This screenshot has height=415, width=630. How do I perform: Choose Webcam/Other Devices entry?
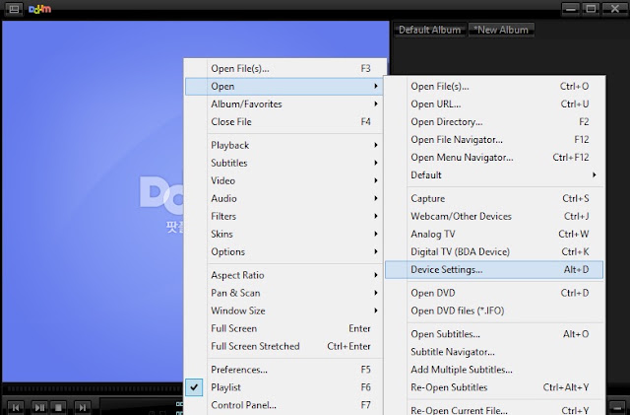tap(494, 216)
